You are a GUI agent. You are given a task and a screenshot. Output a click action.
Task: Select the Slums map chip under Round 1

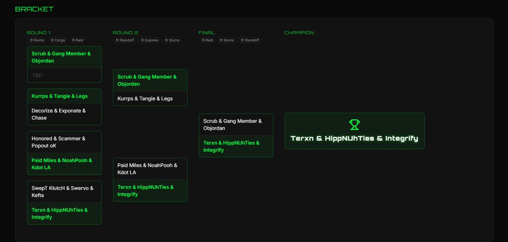37,40
